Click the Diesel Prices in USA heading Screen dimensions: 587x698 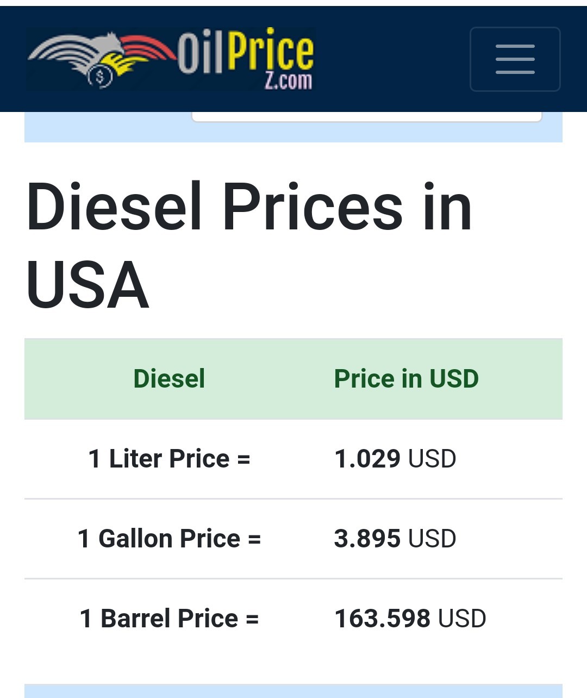pyautogui.click(x=249, y=246)
